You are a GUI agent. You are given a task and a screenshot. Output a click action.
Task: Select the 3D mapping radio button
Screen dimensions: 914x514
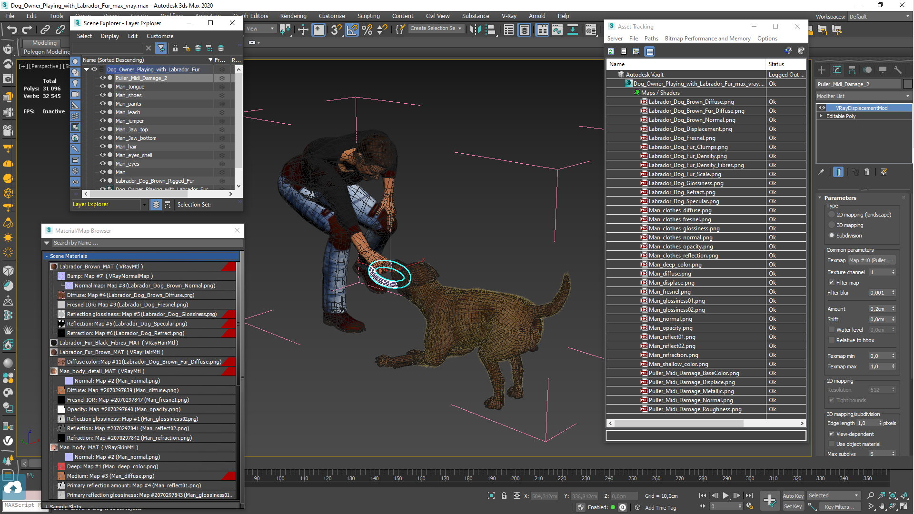pos(832,225)
